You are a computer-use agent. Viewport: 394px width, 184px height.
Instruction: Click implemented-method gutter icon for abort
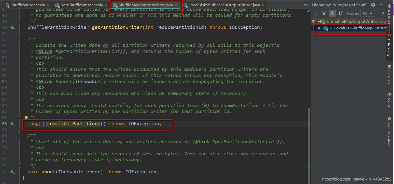coord(12,172)
